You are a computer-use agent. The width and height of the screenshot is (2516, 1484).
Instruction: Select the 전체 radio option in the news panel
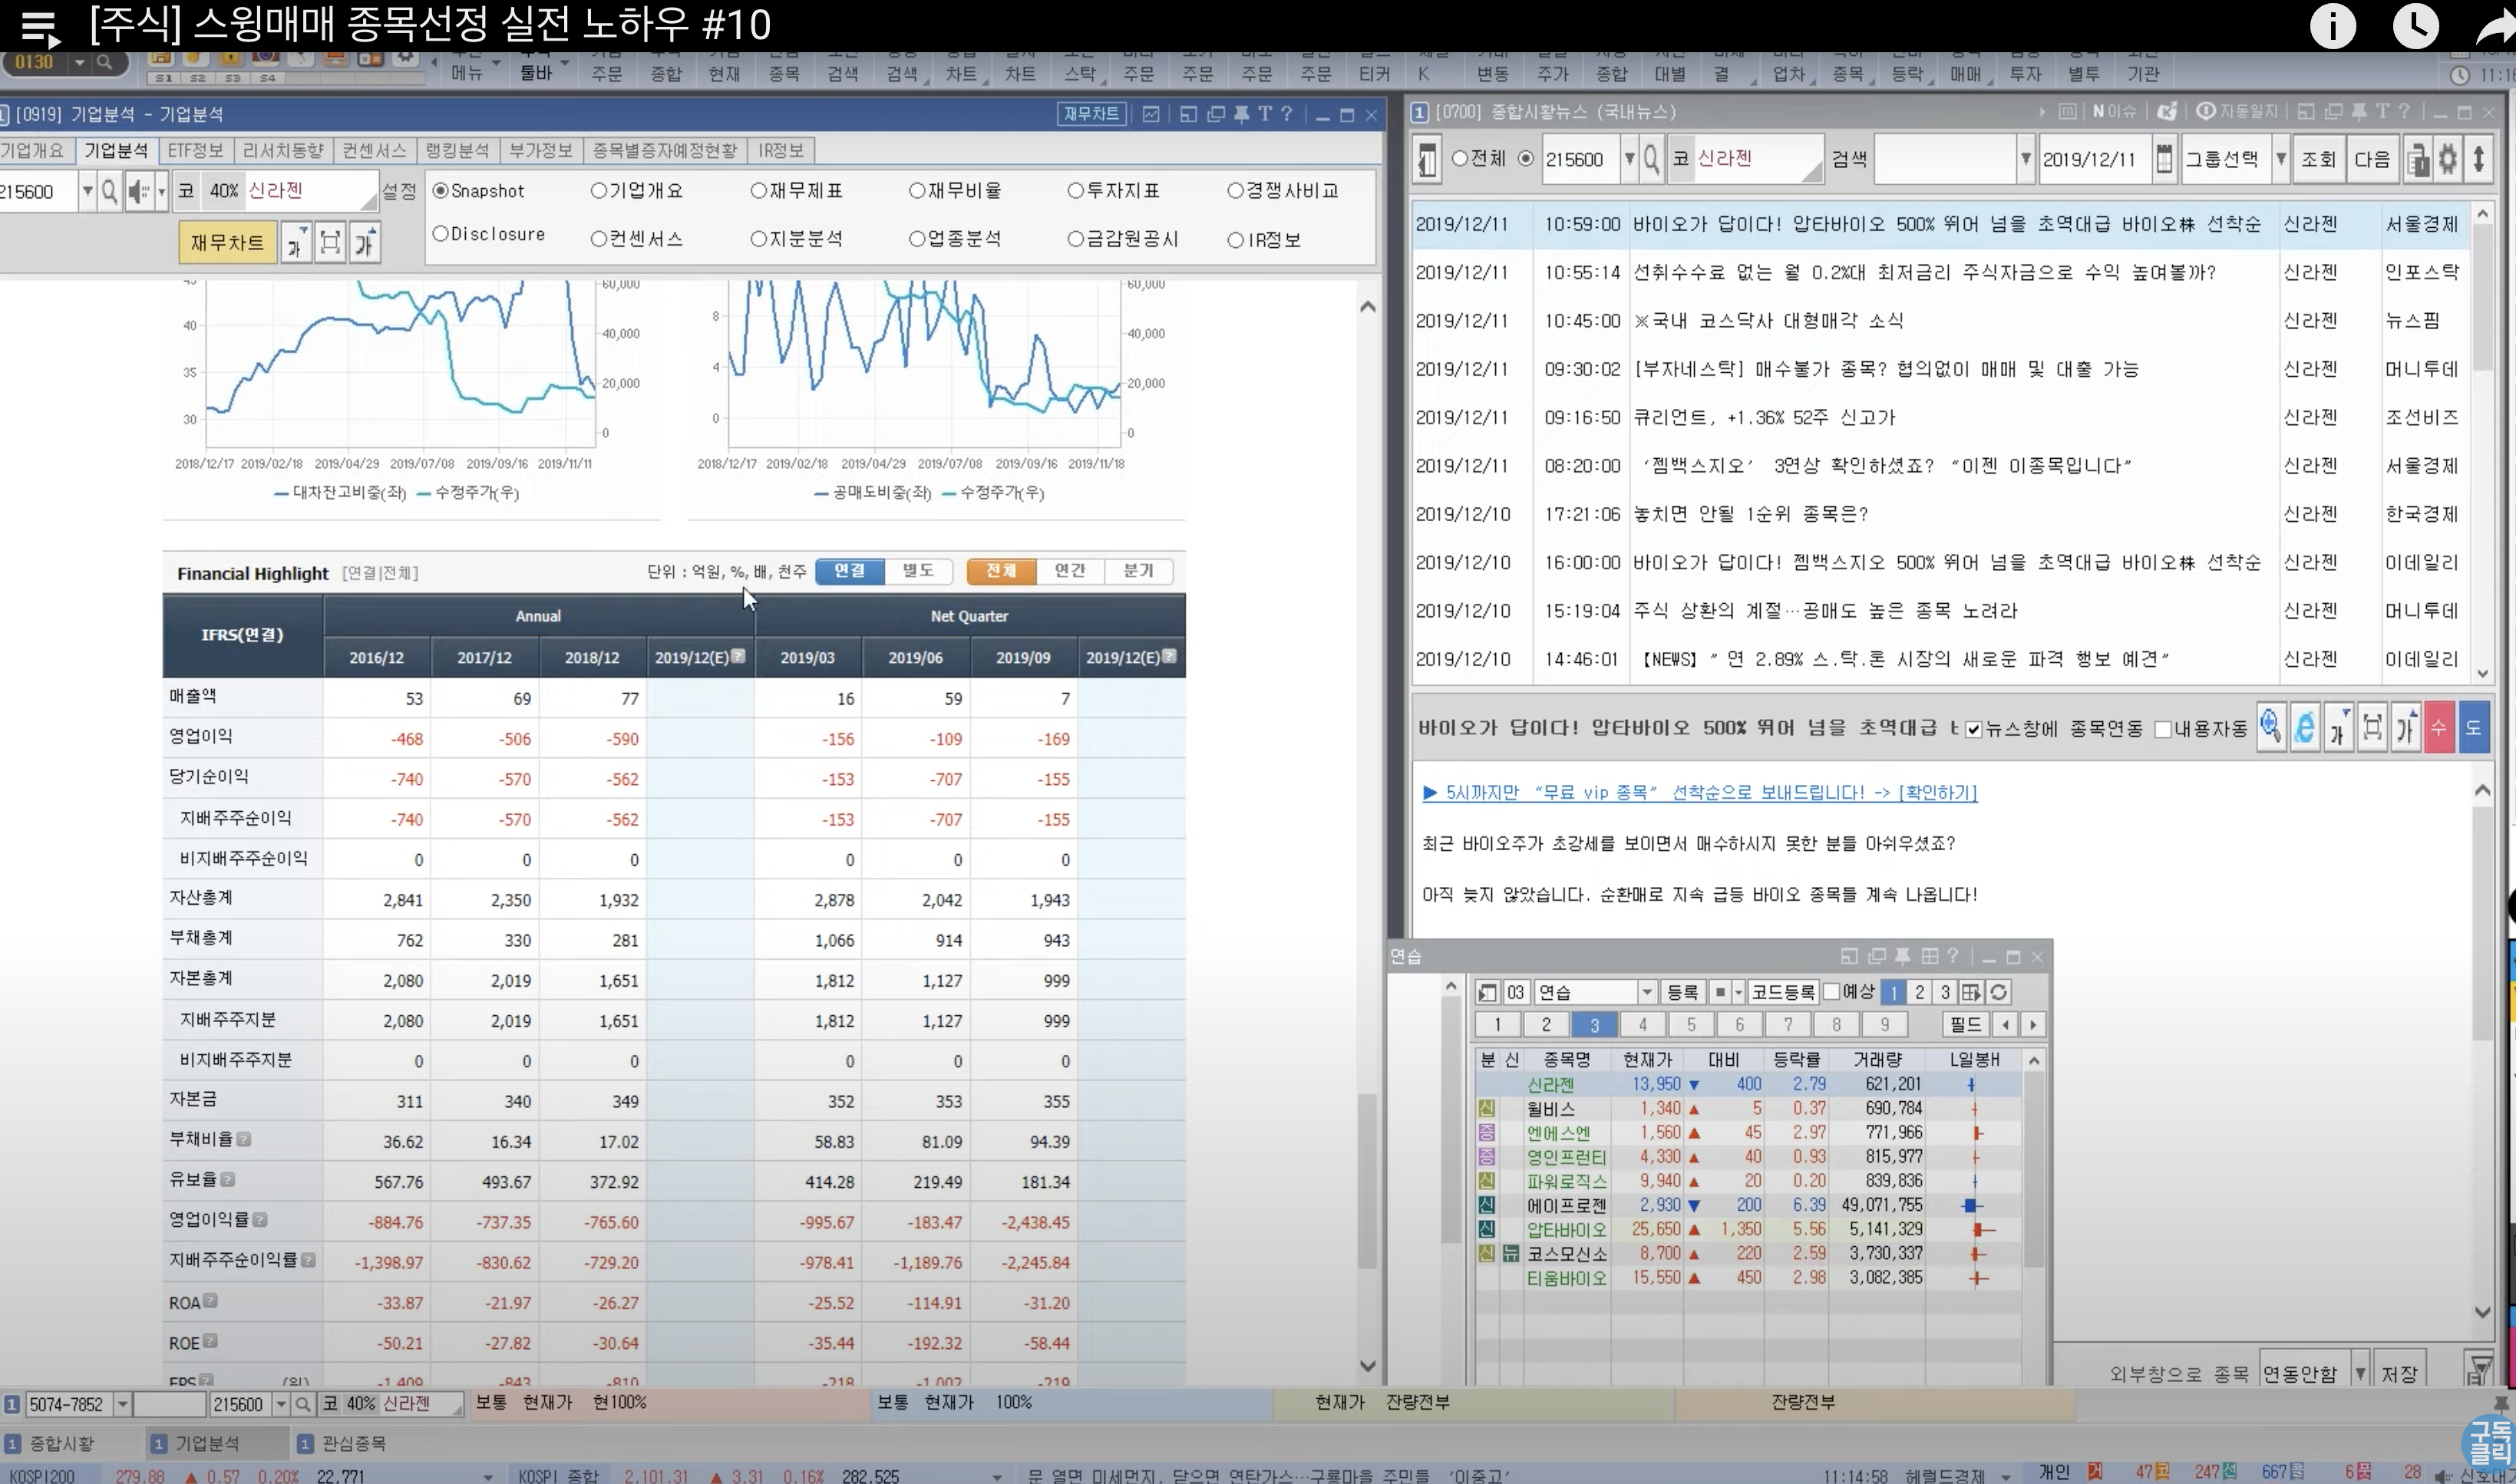1460,159
